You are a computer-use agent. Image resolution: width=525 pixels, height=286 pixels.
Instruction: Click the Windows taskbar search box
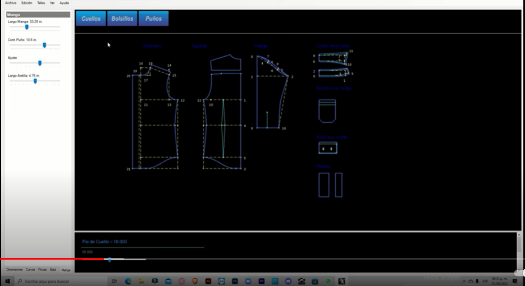[x=61, y=282]
